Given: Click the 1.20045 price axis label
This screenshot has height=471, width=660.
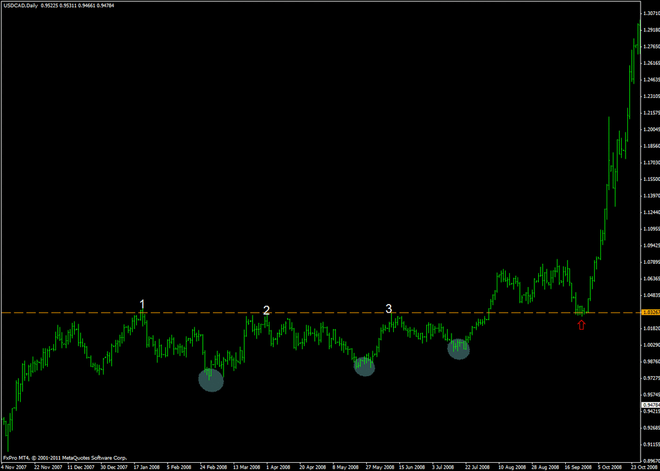Looking at the screenshot, I should pos(651,129).
